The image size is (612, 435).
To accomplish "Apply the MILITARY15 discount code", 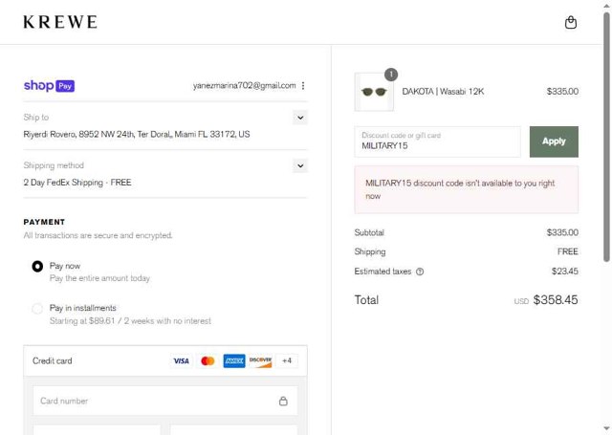I will [x=554, y=141].
